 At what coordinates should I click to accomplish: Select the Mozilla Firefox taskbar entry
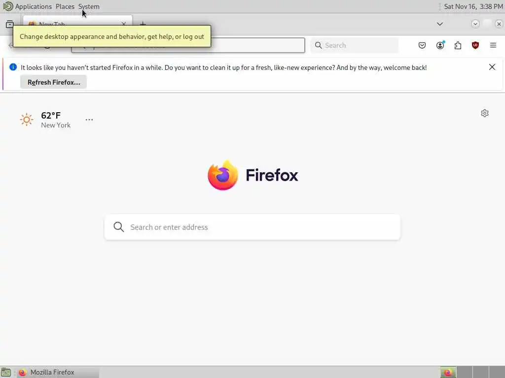[x=58, y=372]
